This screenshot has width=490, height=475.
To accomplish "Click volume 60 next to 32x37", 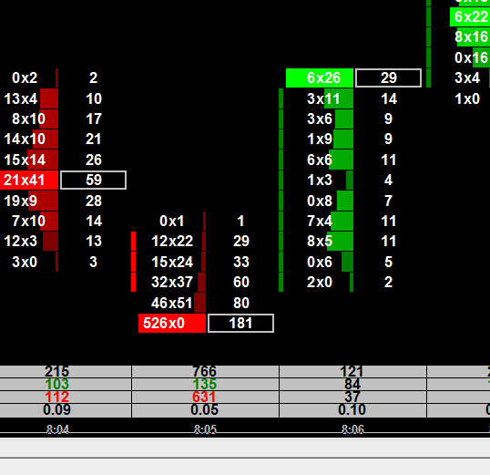I will [241, 283].
